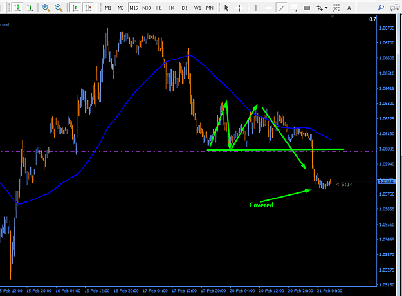Click price axis label 1.06320
The width and height of the screenshot is (402, 296).
(x=387, y=104)
